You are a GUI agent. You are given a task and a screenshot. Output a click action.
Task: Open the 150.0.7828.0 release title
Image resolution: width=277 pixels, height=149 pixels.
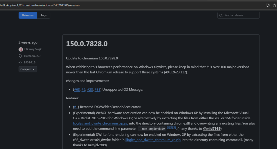[x=87, y=44]
